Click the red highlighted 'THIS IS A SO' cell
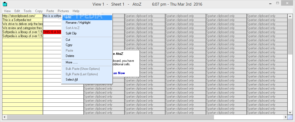Viewport: 295px width, 122px height. pyautogui.click(x=52, y=32)
